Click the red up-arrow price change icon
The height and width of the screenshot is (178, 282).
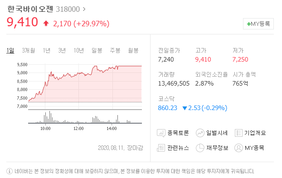(46, 24)
